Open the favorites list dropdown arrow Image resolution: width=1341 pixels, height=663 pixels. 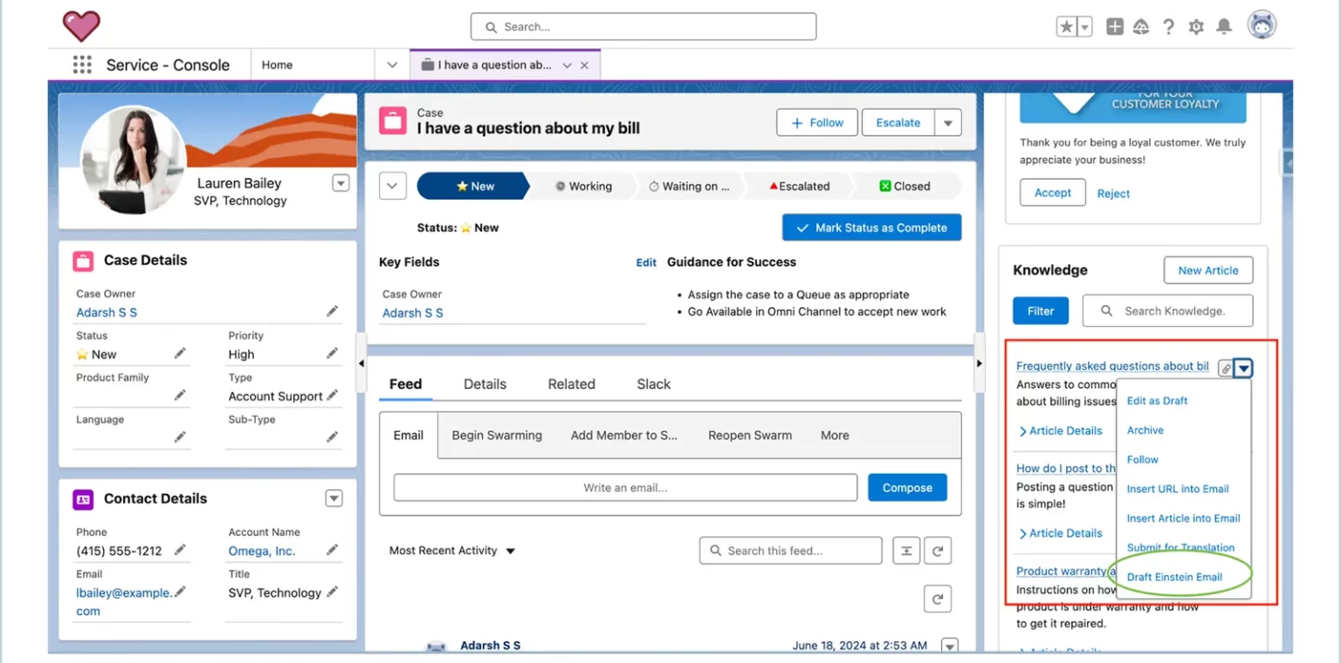[1085, 27]
